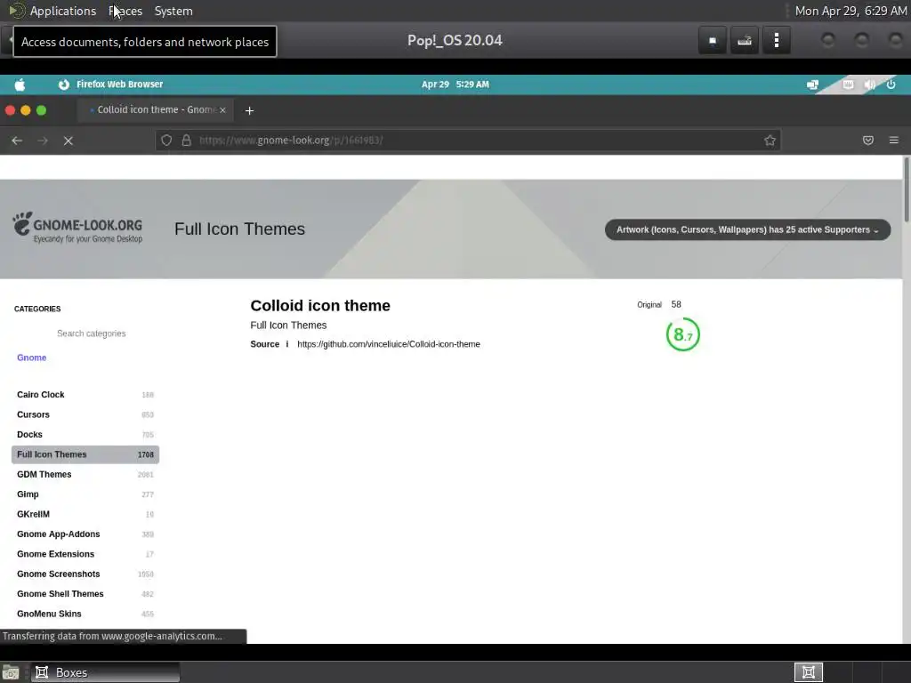This screenshot has height=683, width=911.
Task: Show site security lock info
Action: click(x=186, y=141)
